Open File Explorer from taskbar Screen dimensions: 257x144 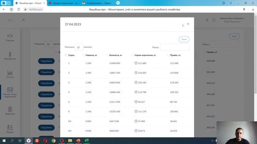(70, 140)
